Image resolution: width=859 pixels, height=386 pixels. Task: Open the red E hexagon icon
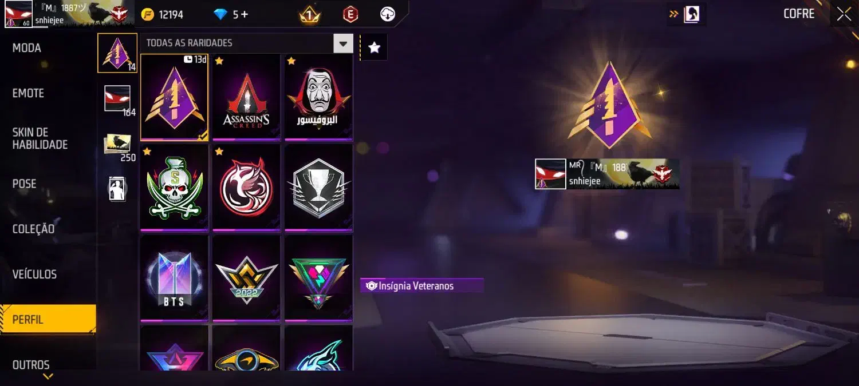click(350, 15)
